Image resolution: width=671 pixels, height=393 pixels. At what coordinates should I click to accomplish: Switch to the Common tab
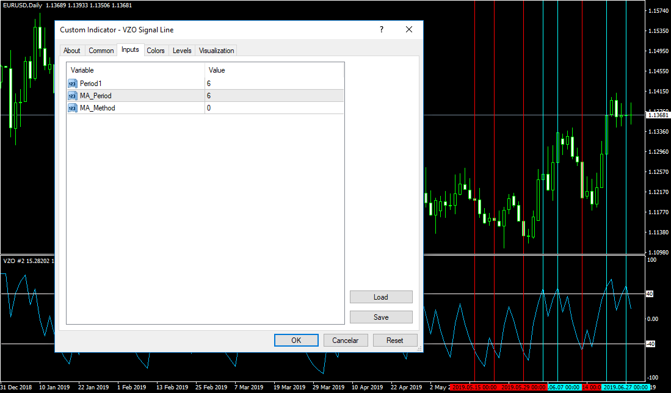coord(101,51)
